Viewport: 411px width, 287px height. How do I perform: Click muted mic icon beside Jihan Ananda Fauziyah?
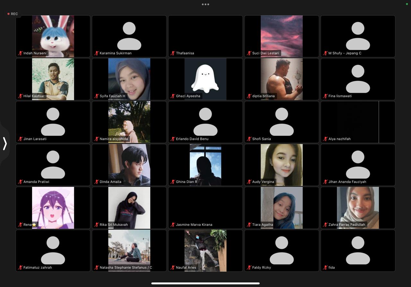coord(326,182)
